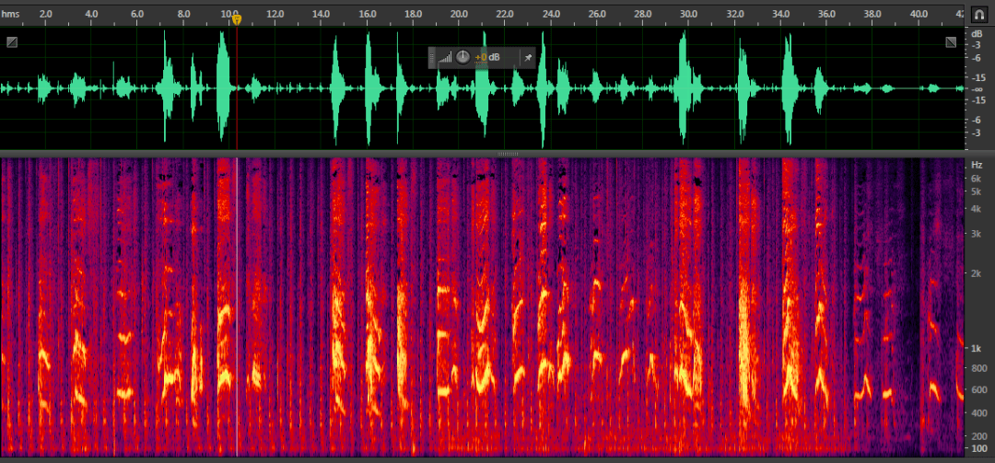
Task: Click the hms time format label
Action: pos(10,15)
